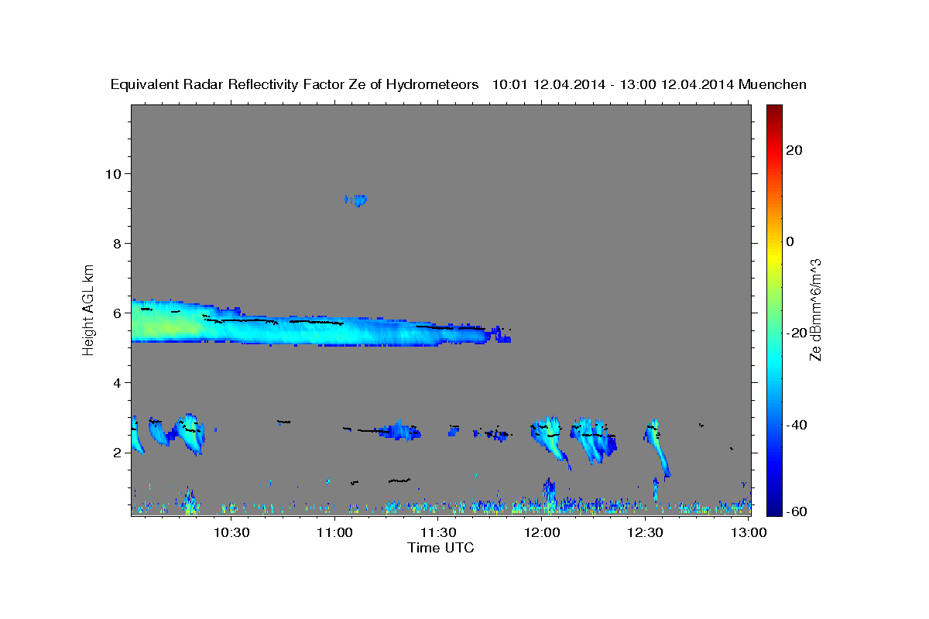Viewport: 929px width, 619px height.
Task: Click the date range text '10:01 12.04.2014 - 13:00 12.04.2014 Muenchen'
Action: click(x=650, y=84)
